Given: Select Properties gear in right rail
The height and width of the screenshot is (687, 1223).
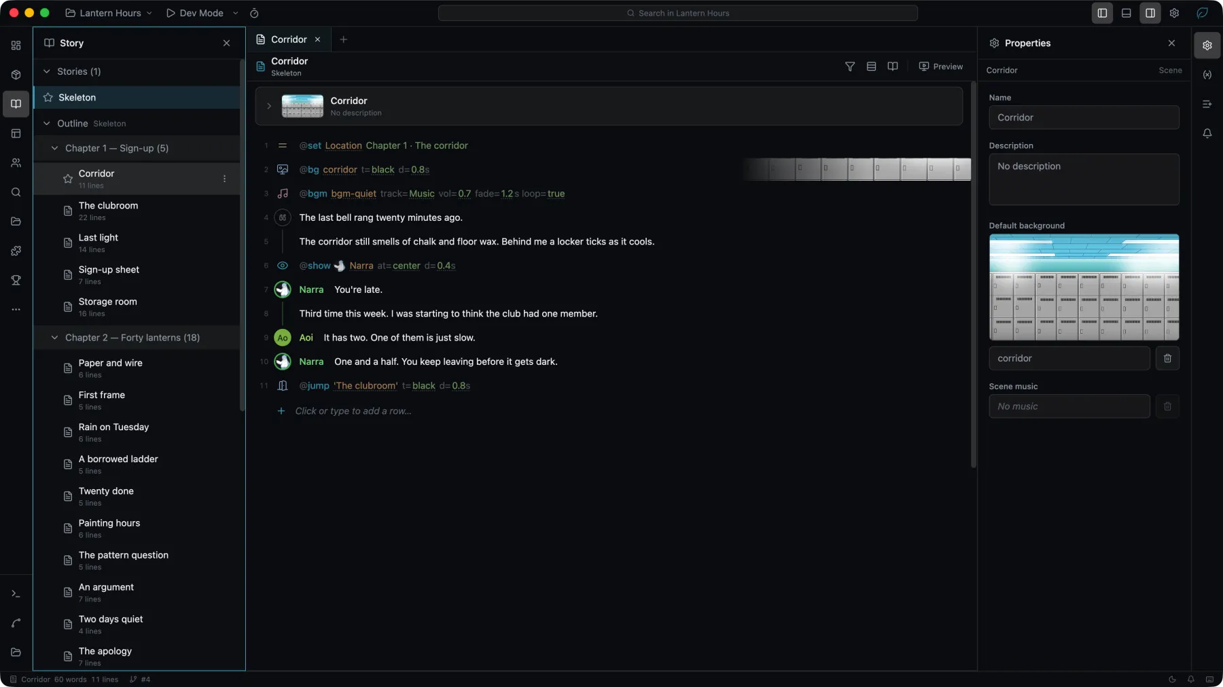Looking at the screenshot, I should pos(1207,46).
